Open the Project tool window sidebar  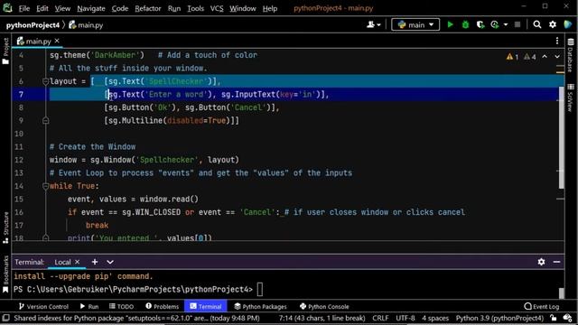(x=5, y=51)
